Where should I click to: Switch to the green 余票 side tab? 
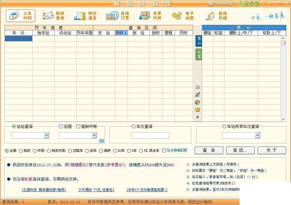point(199,54)
